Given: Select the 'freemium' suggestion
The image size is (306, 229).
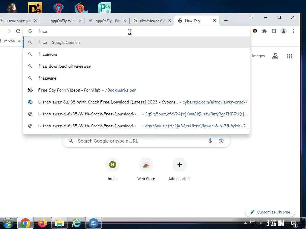Looking at the screenshot, I should click(137, 54).
